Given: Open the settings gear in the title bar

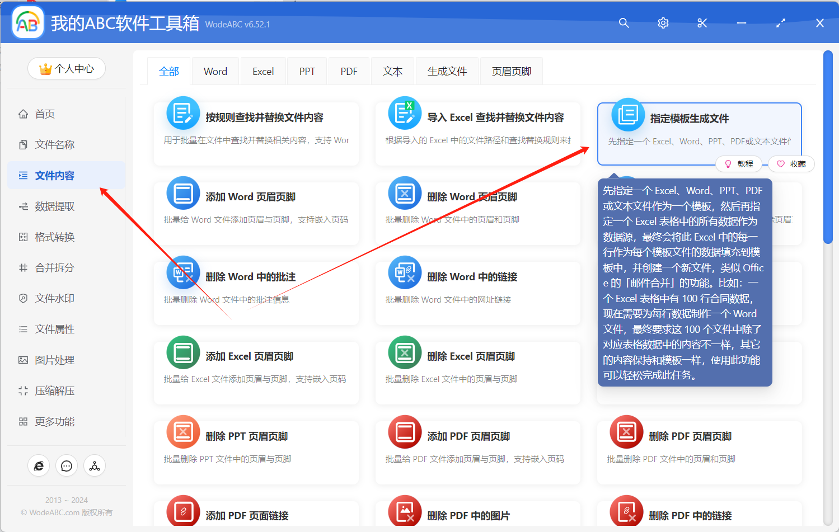Looking at the screenshot, I should 663,23.
